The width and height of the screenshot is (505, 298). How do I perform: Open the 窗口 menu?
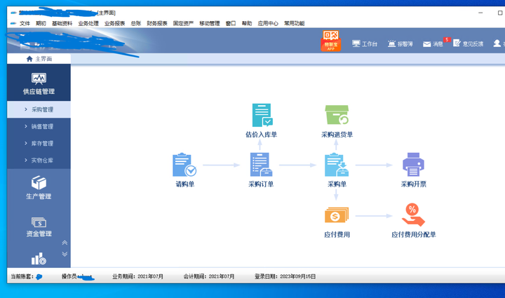pyautogui.click(x=231, y=23)
